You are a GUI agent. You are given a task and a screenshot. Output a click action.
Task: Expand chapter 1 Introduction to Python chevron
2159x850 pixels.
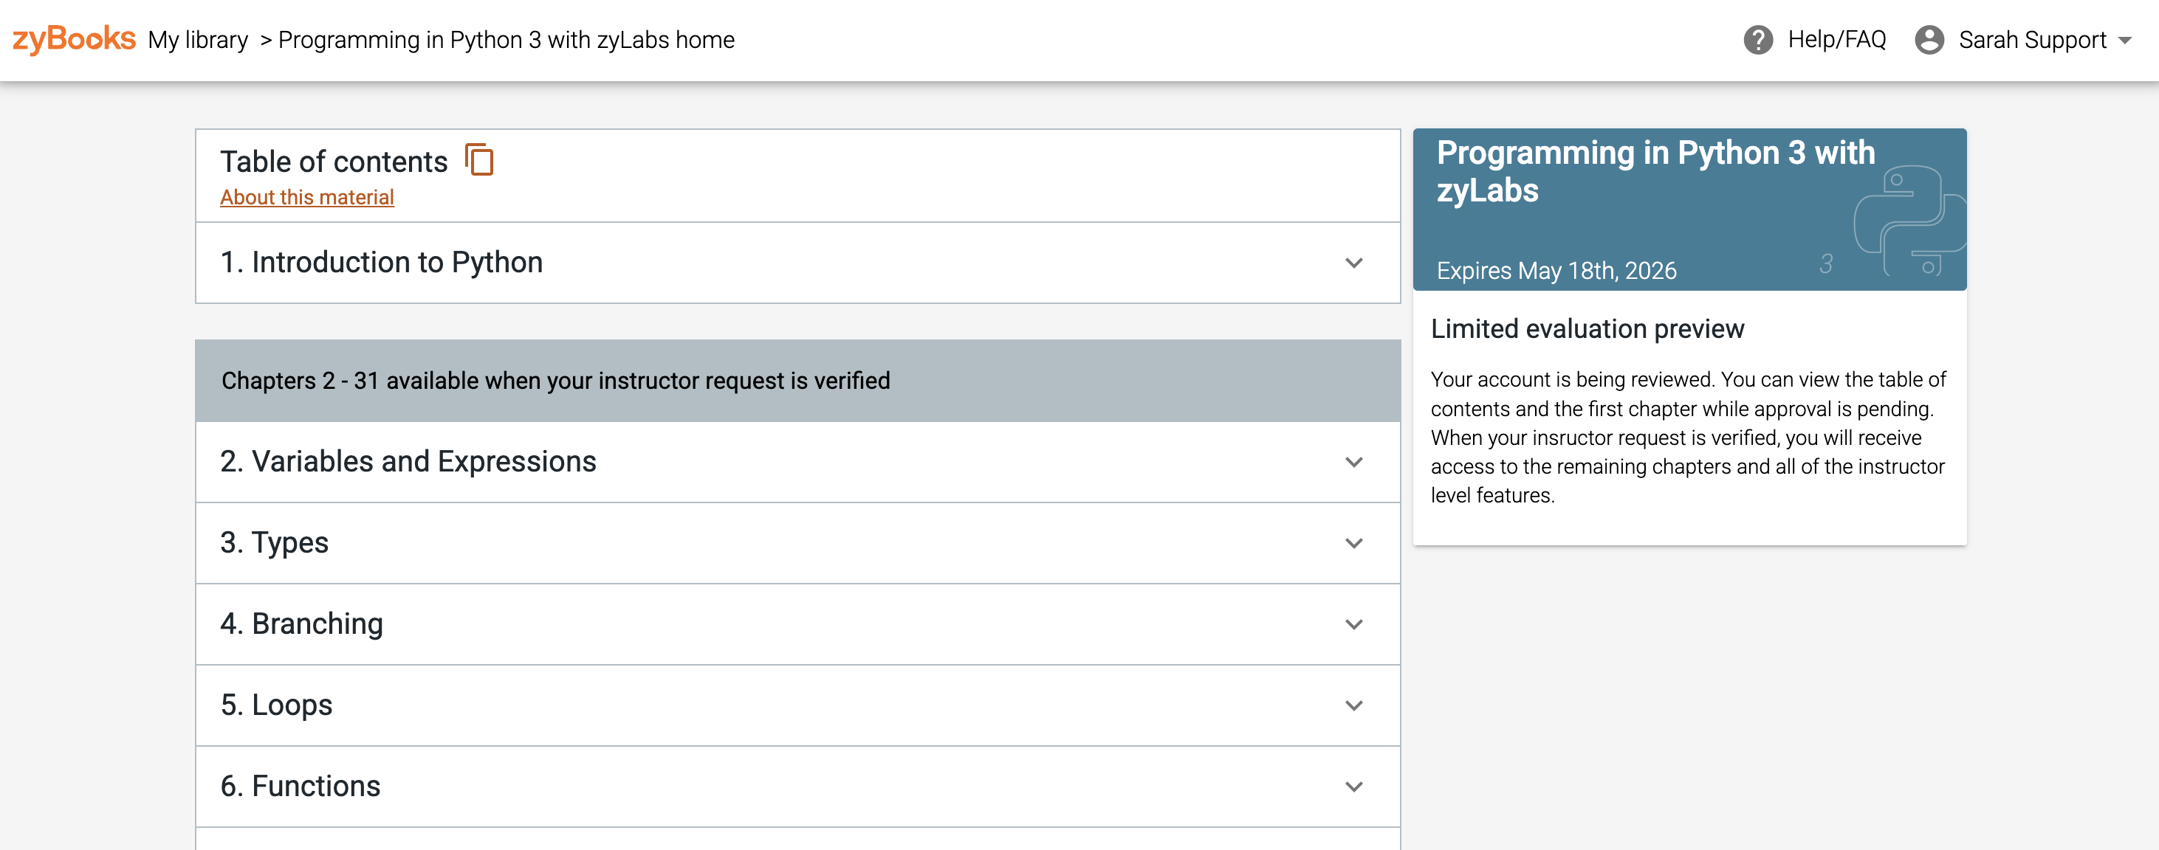pos(1353,263)
